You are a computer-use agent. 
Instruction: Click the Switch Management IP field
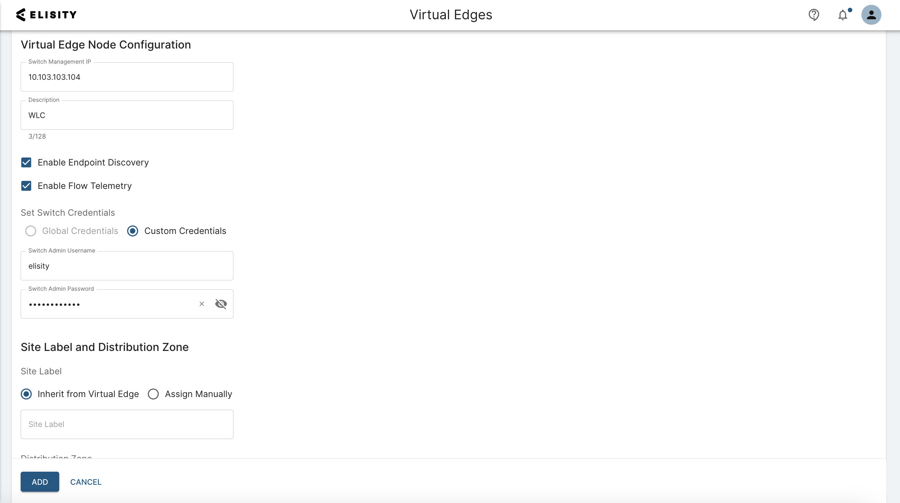pos(127,77)
